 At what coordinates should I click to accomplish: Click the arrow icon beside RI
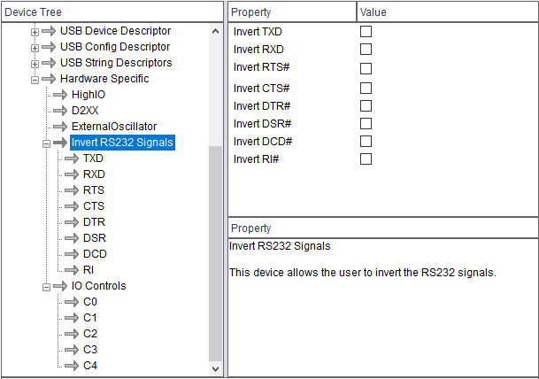[x=71, y=270]
